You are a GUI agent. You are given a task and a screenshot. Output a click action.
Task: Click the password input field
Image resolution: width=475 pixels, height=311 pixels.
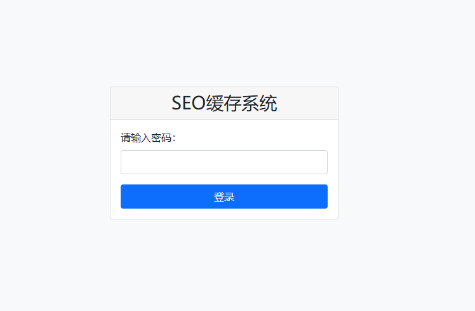tap(224, 162)
